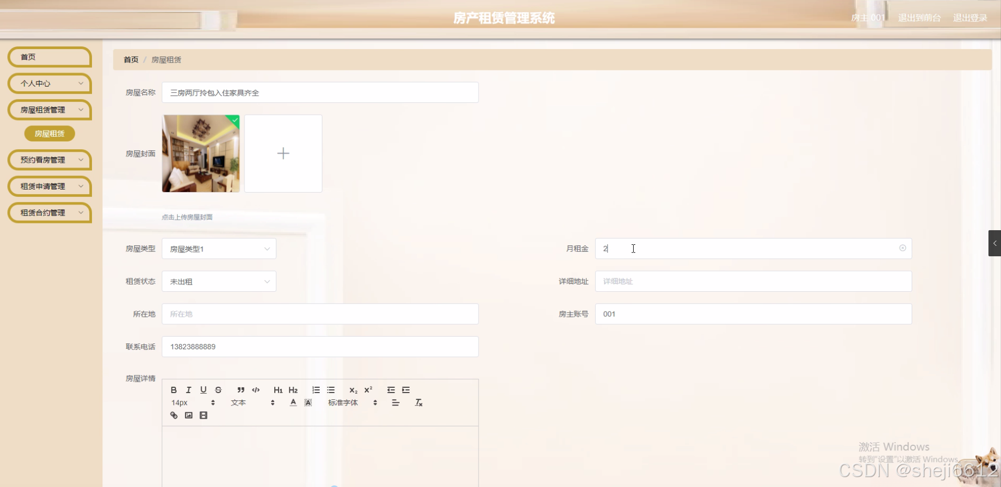1001x487 pixels.
Task: Apply strikethrough formatting
Action: [218, 389]
